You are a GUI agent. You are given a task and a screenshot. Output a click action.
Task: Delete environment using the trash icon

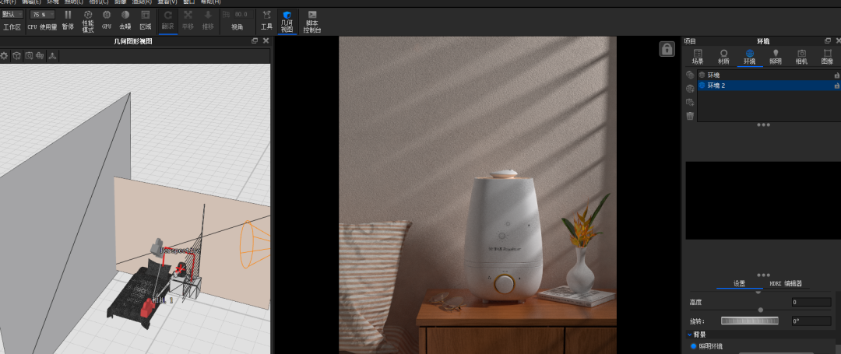690,116
